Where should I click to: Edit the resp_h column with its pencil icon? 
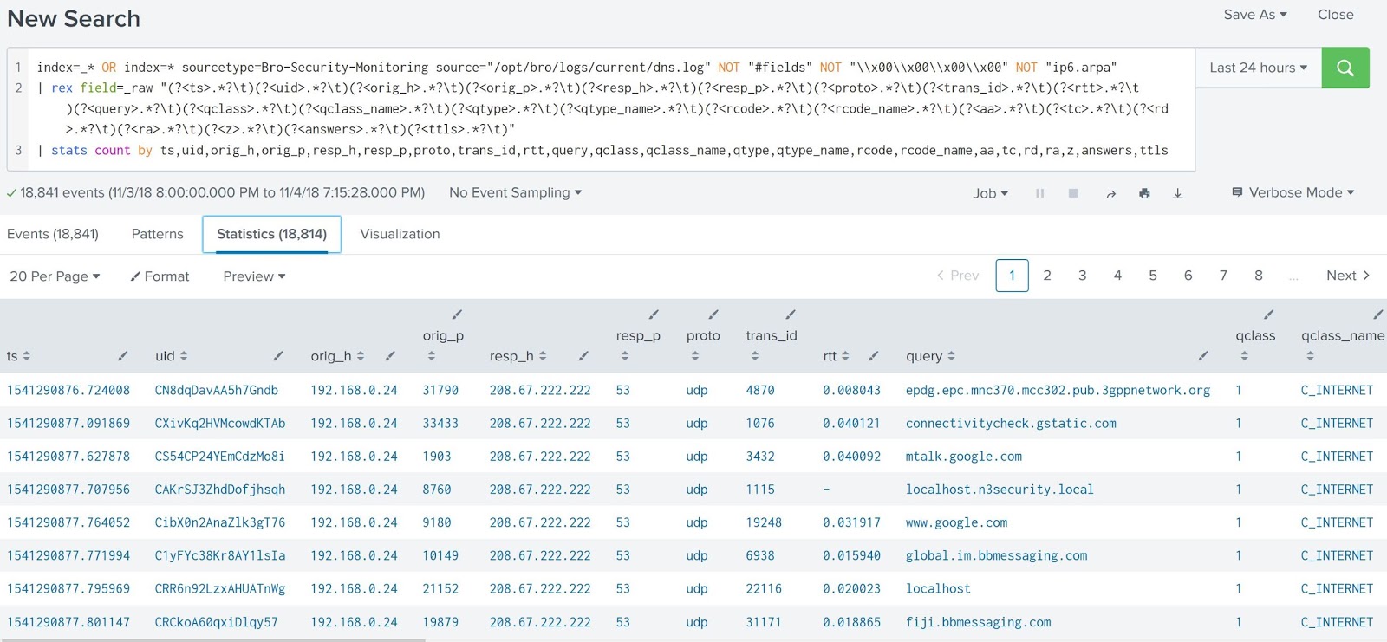pyautogui.click(x=583, y=356)
